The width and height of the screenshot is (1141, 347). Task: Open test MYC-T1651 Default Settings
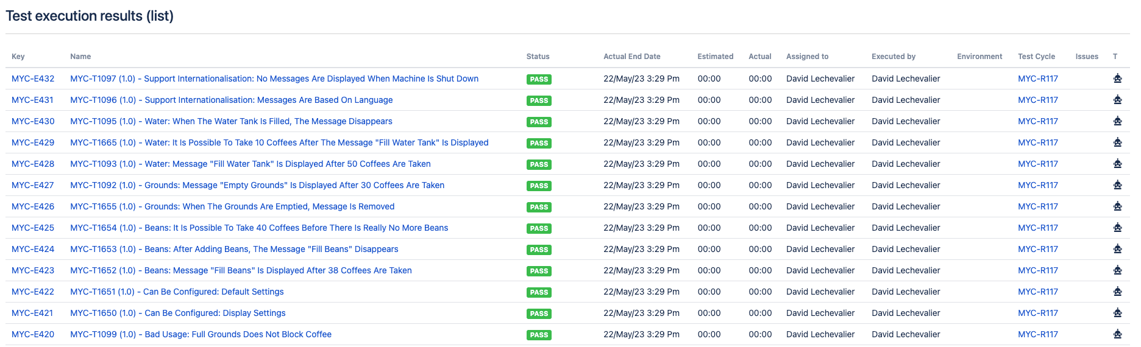pos(177,292)
